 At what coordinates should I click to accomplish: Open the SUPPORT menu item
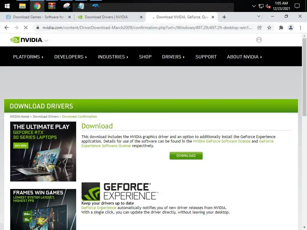206,57
